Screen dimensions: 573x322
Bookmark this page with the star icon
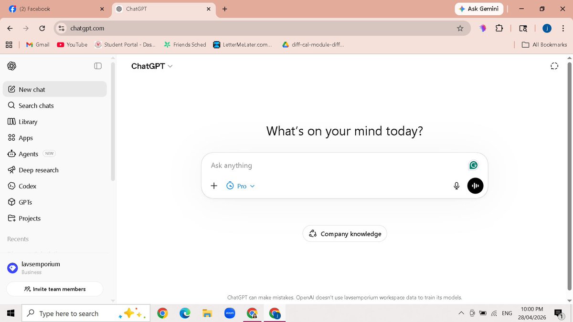coord(460,28)
